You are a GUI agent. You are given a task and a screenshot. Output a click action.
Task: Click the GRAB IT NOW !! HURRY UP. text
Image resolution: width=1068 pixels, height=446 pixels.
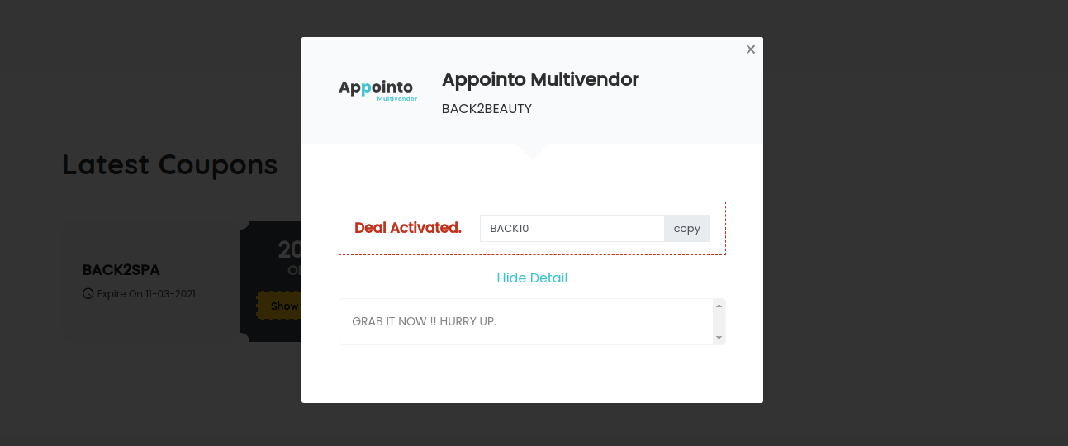(424, 321)
